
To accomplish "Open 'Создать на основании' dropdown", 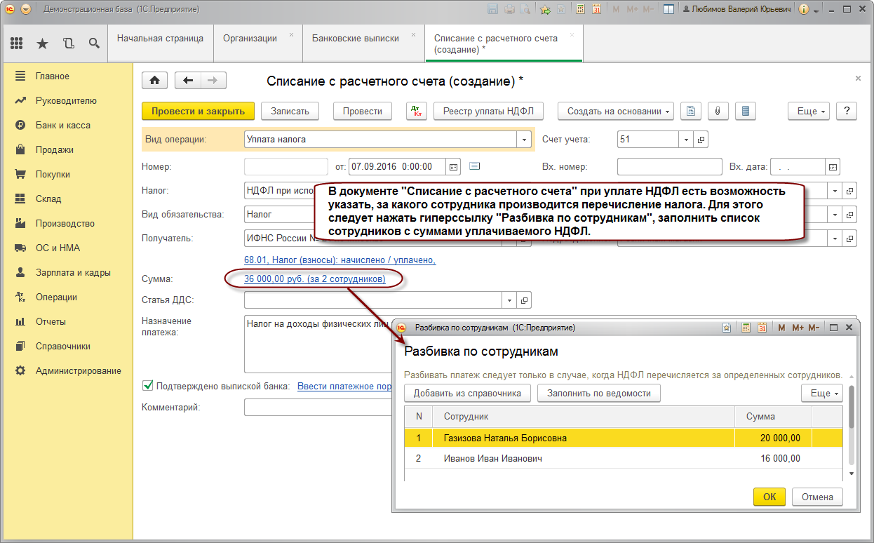I will 616,111.
